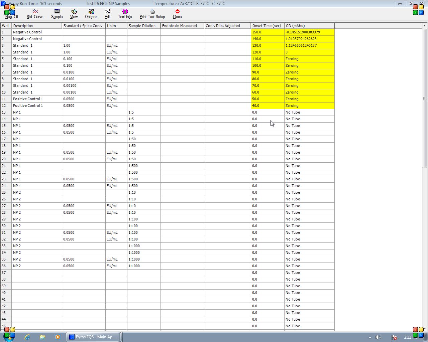Click the Onset Time (sec) column header
The width and height of the screenshot is (428, 342).
(267, 26)
